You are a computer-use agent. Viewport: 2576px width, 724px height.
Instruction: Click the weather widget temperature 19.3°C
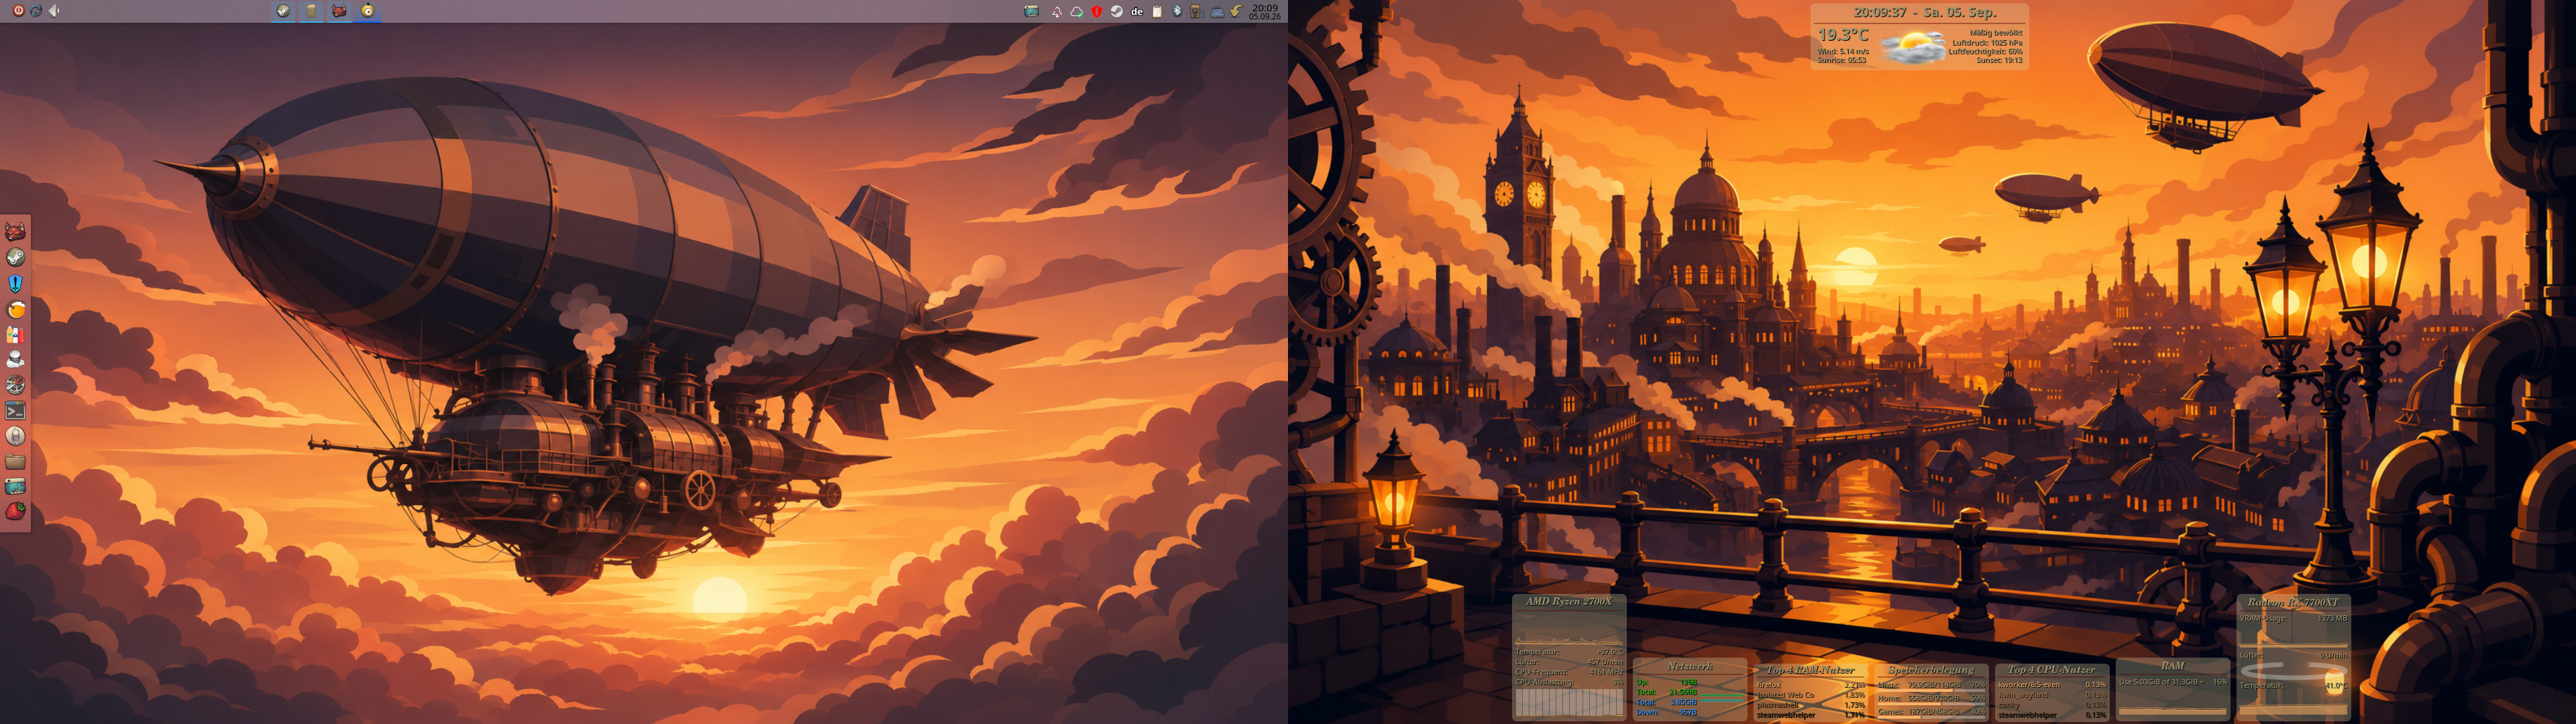[x=1842, y=34]
